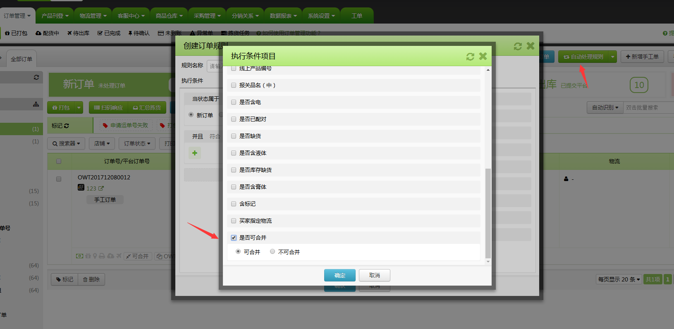The image size is (674, 329).
Task: Click the 待出库 toolbar filter
Action: coord(78,33)
